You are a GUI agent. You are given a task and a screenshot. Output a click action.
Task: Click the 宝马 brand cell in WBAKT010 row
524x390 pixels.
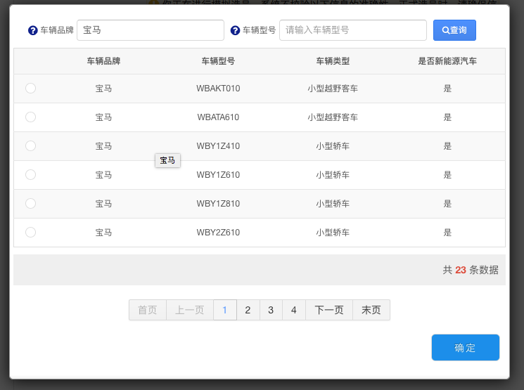click(103, 89)
